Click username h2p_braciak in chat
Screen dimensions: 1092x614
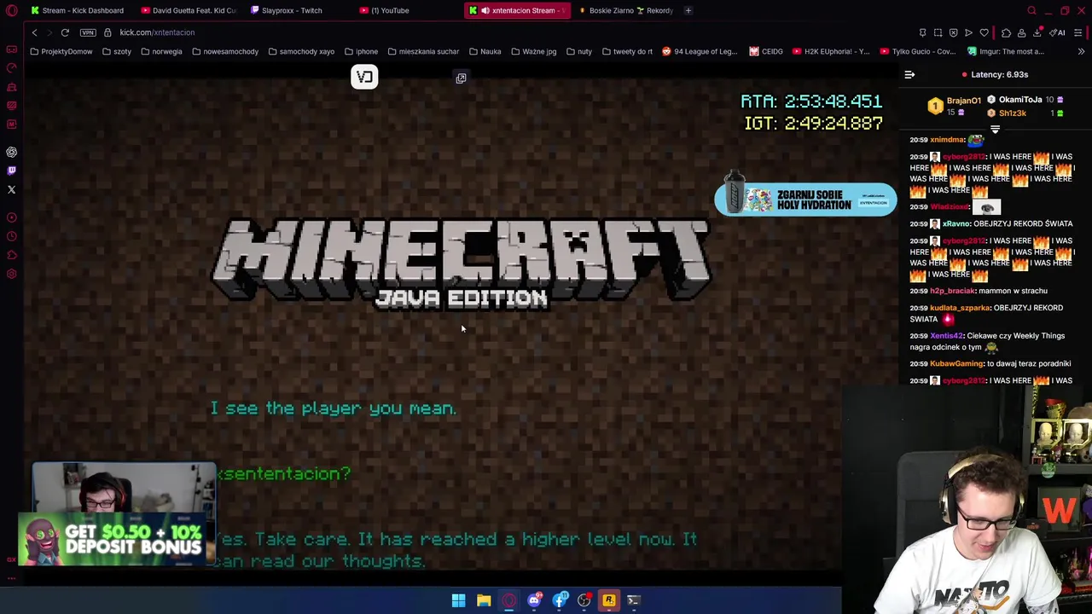953,291
